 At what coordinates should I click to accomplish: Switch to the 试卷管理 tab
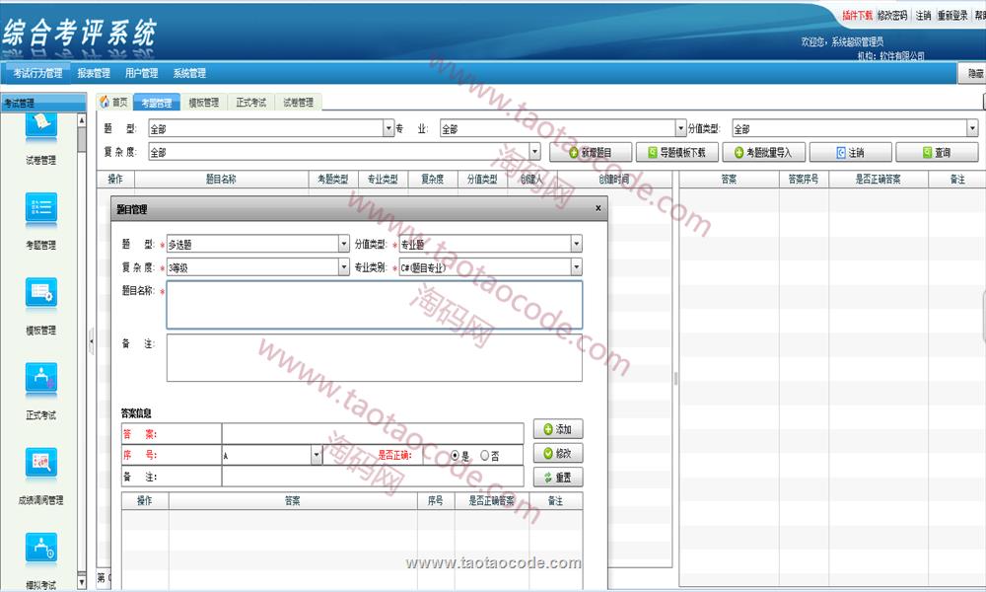coord(298,103)
